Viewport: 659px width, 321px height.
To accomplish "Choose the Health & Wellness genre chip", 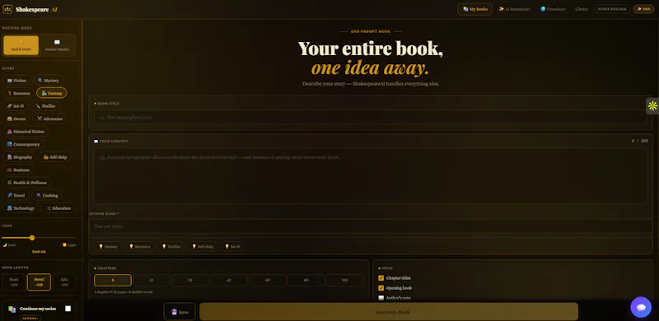I will coord(27,183).
